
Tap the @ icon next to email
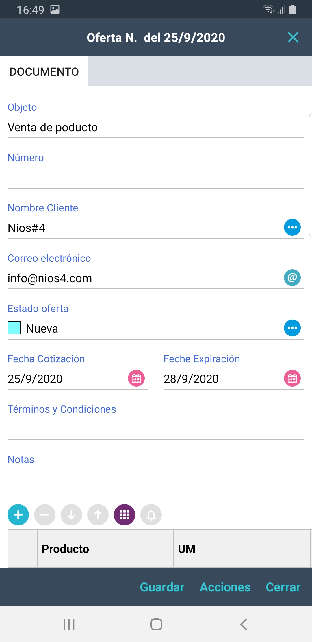(x=292, y=278)
